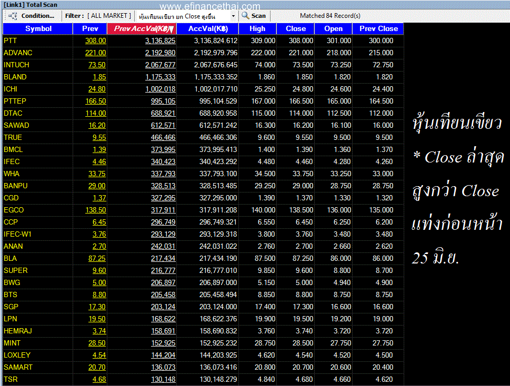This screenshot has height=386, width=510.
Task: Sort by the Close column header
Action: tap(296, 28)
